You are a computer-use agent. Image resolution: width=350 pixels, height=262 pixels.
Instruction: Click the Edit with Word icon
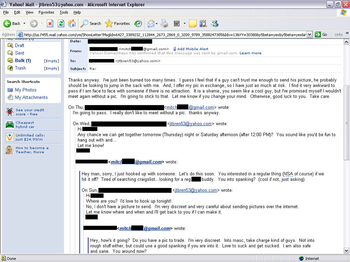[x=176, y=23]
